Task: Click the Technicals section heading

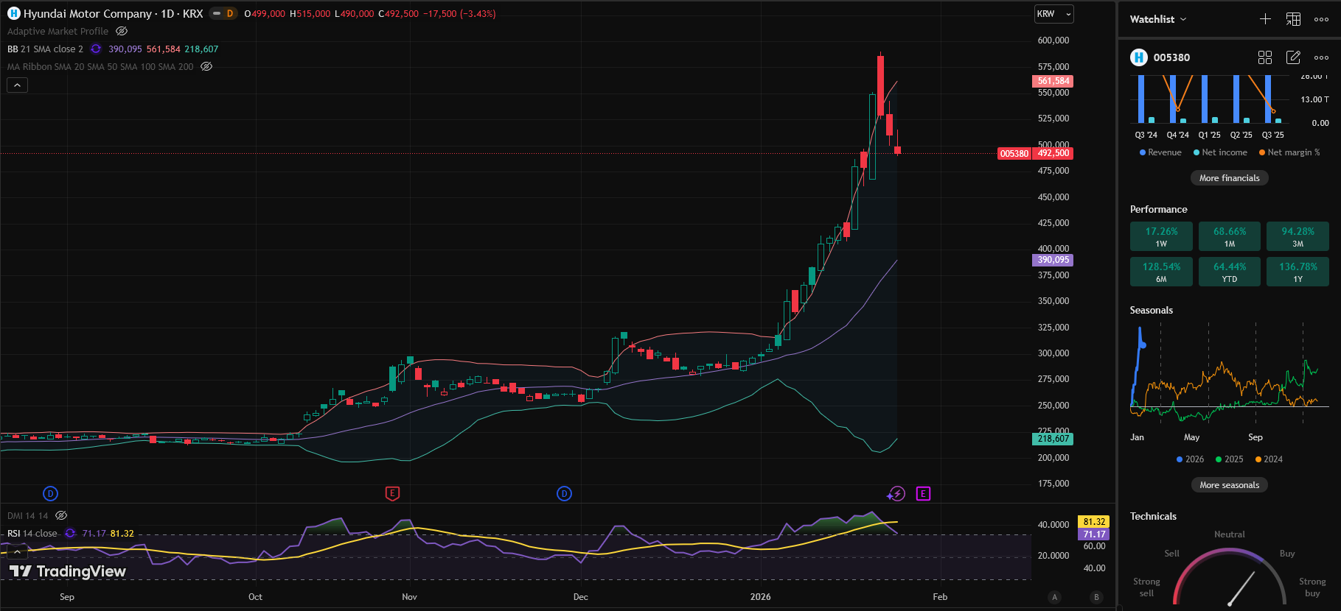Action: pos(1153,516)
